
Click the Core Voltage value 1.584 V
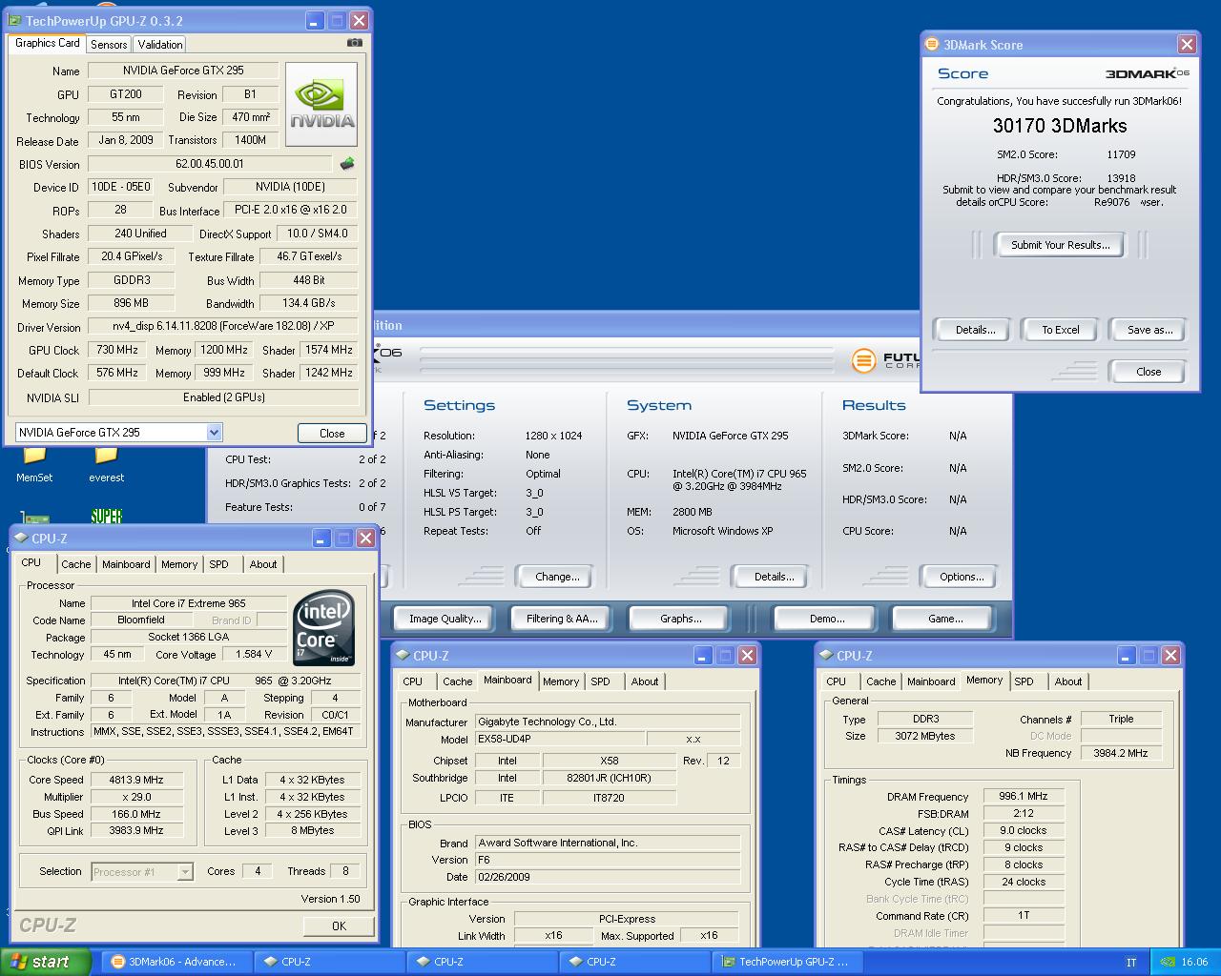[253, 654]
